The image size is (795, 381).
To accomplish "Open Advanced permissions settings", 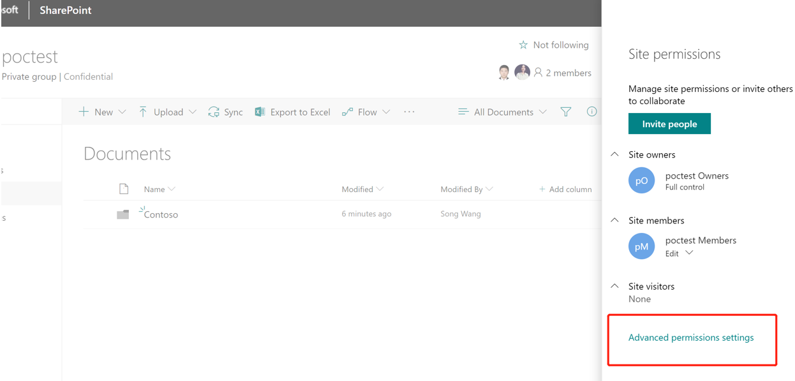I will (691, 338).
